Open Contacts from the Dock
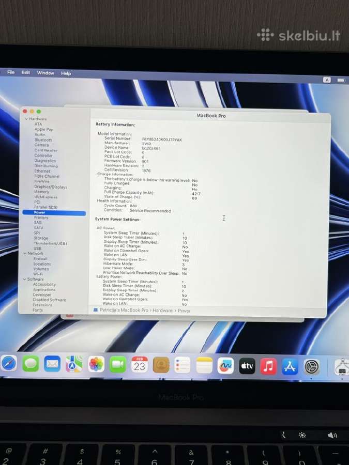The image size is (349, 465). pos(161,365)
